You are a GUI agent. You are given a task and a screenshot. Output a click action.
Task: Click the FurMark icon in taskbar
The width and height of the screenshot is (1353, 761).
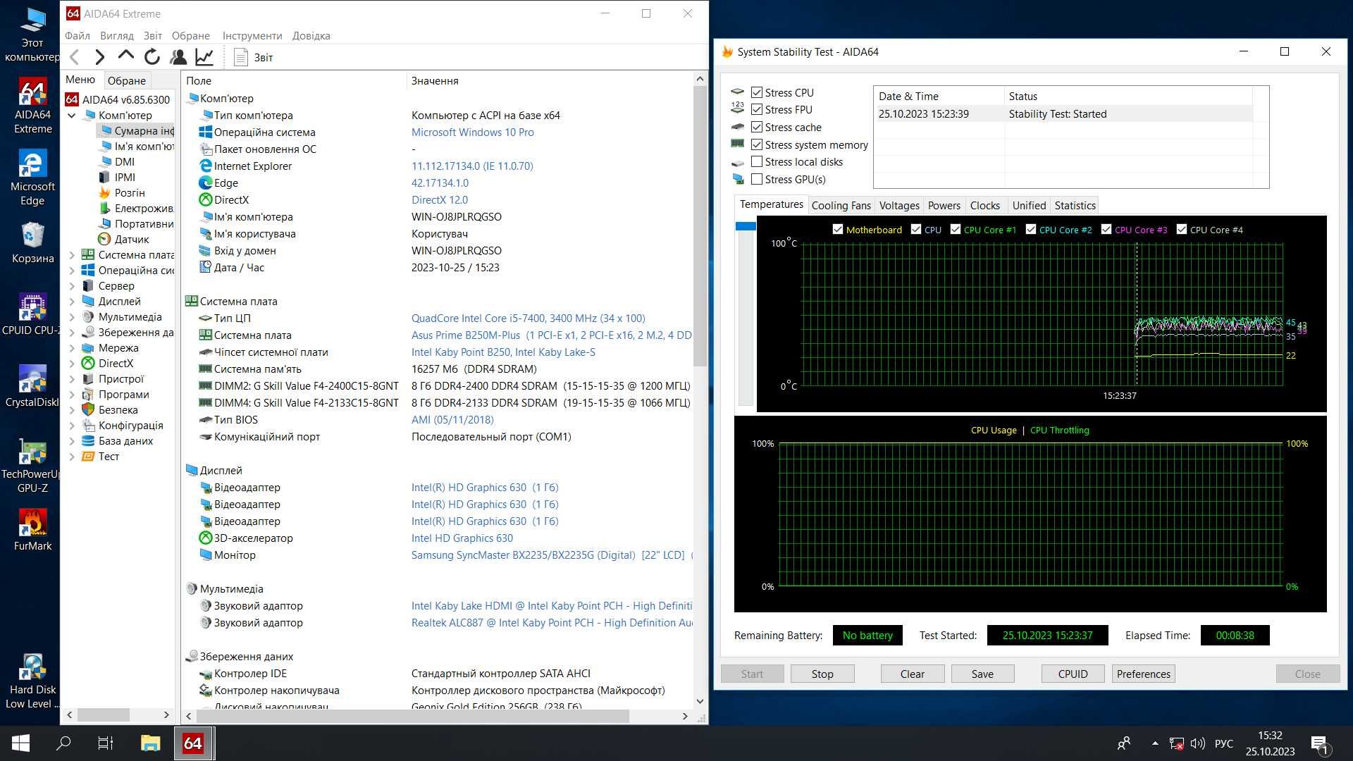pos(31,528)
